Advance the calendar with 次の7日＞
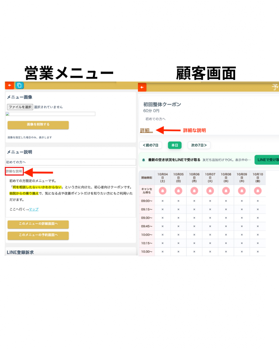The height and width of the screenshot is (349, 279). click(199, 145)
